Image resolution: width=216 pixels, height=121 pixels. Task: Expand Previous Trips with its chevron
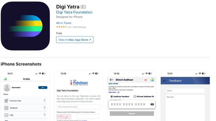(44, 100)
